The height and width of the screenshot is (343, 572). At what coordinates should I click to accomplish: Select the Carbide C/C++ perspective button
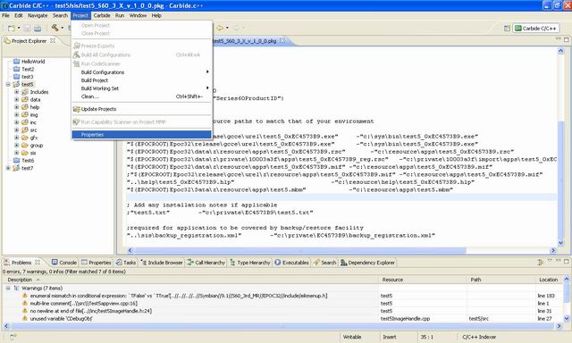click(535, 28)
